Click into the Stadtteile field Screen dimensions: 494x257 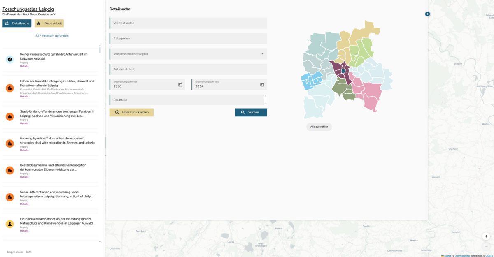tap(186, 100)
